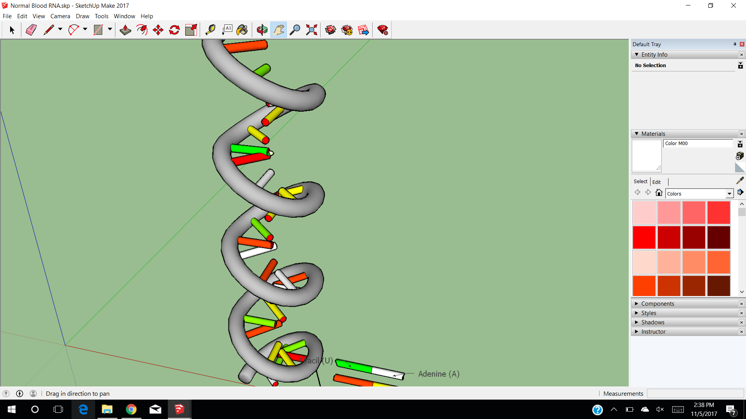Viewport: 746px width, 419px height.
Task: Select the Push/Pull tool
Action: point(125,30)
